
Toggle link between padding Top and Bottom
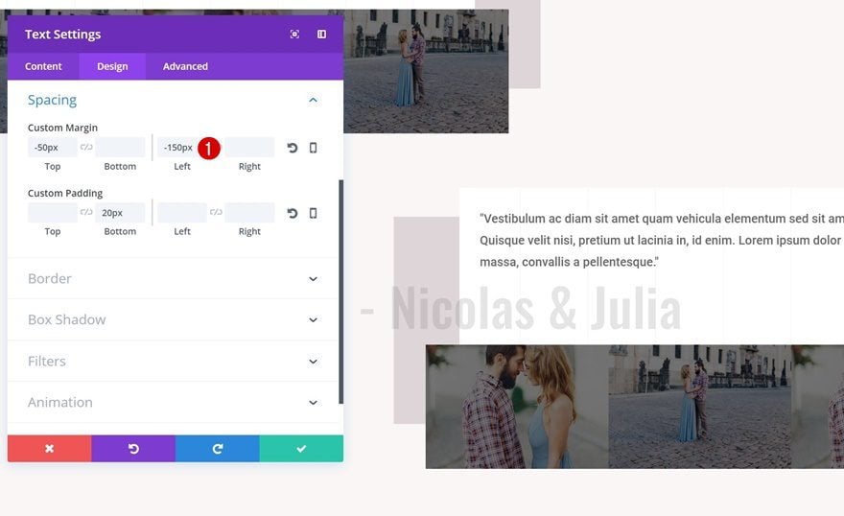(x=86, y=213)
